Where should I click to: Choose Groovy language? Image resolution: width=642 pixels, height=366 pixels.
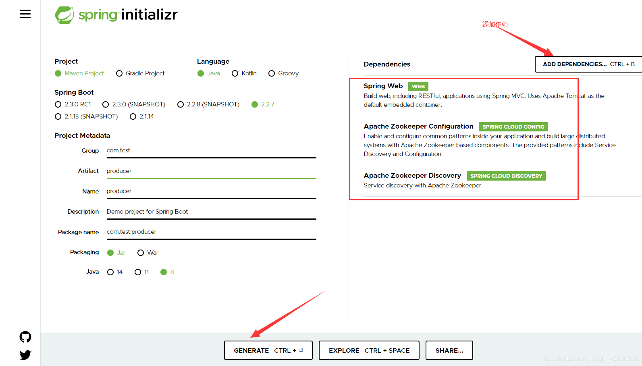point(284,73)
